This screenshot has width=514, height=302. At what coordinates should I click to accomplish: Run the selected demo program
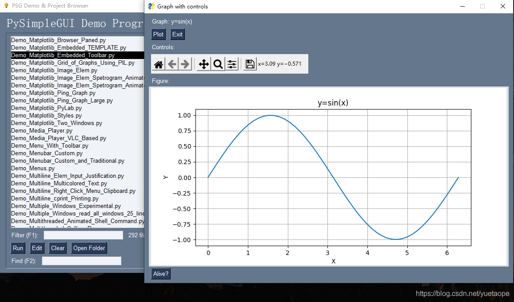(x=18, y=248)
